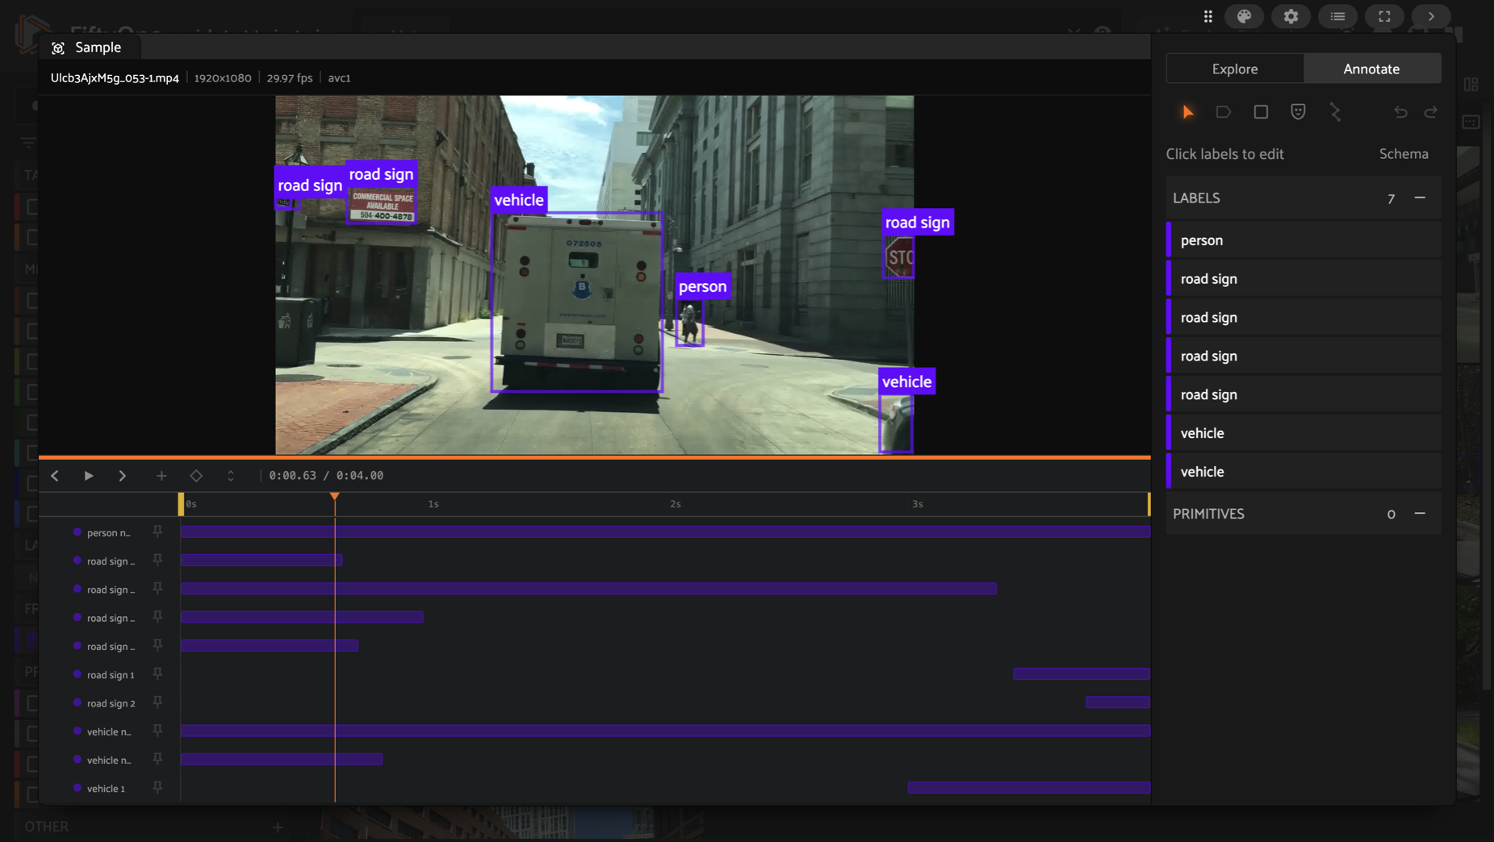Step to the next frame
The image size is (1494, 842).
[123, 476]
